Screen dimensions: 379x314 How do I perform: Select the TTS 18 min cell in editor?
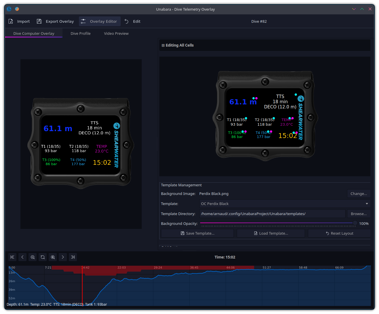[x=280, y=102]
